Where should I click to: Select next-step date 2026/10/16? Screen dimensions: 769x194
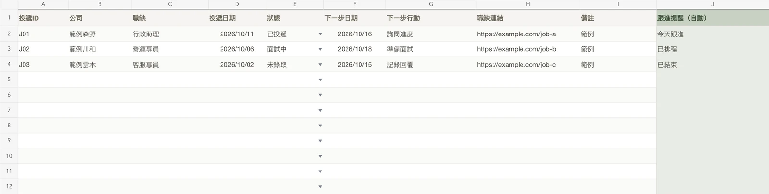point(355,34)
